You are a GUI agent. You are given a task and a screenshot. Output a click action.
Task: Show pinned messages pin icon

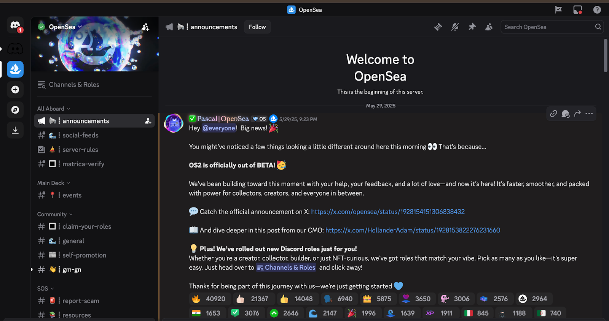(x=472, y=27)
